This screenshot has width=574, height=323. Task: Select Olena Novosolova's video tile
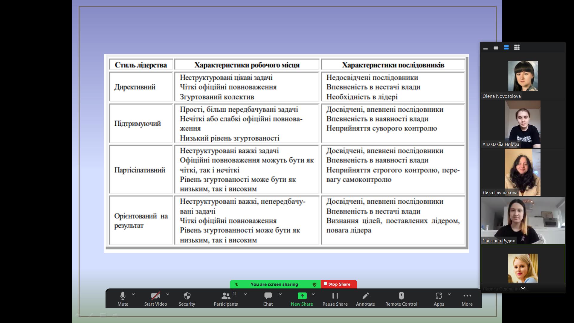(523, 76)
